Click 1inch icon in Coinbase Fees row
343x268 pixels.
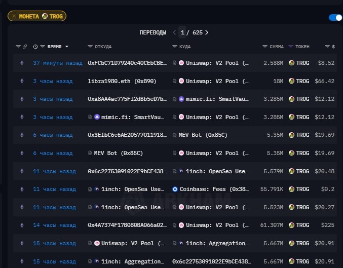[x=96, y=189]
